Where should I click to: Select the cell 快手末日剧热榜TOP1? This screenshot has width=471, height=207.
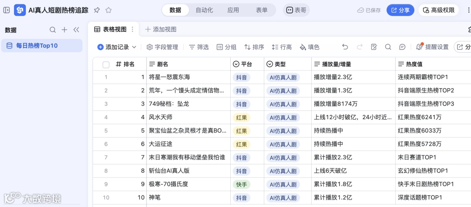tap(433, 184)
